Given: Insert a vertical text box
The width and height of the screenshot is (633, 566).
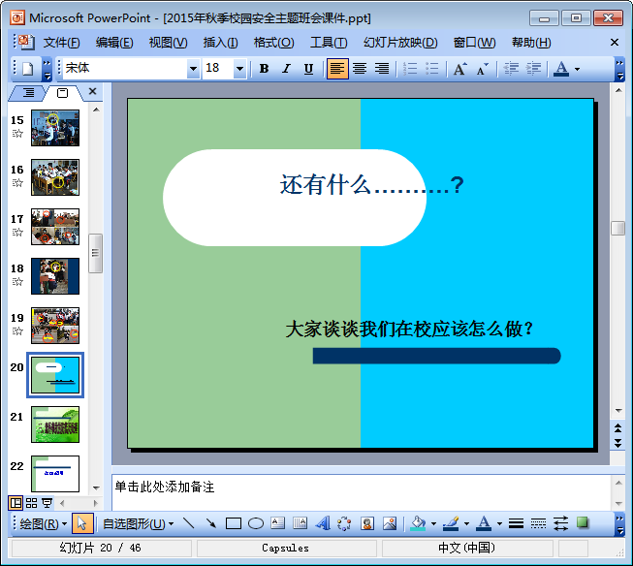Looking at the screenshot, I should pyautogui.click(x=300, y=523).
